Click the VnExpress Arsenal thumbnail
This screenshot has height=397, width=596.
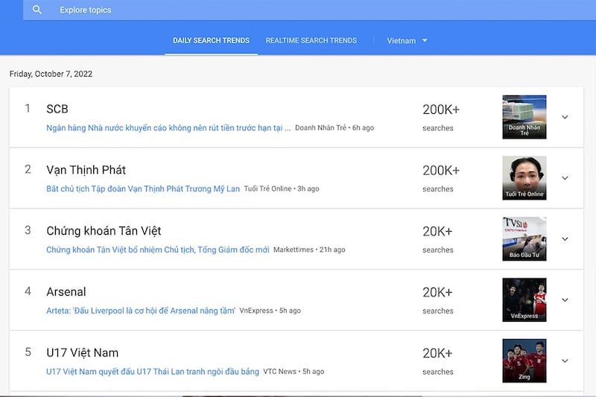click(x=524, y=299)
